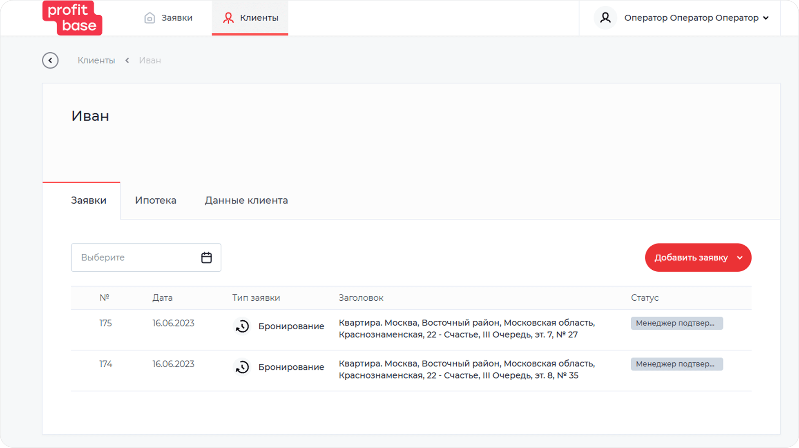Image resolution: width=799 pixels, height=448 pixels.
Task: Click the house icon beside Заявки
Action: 150,18
